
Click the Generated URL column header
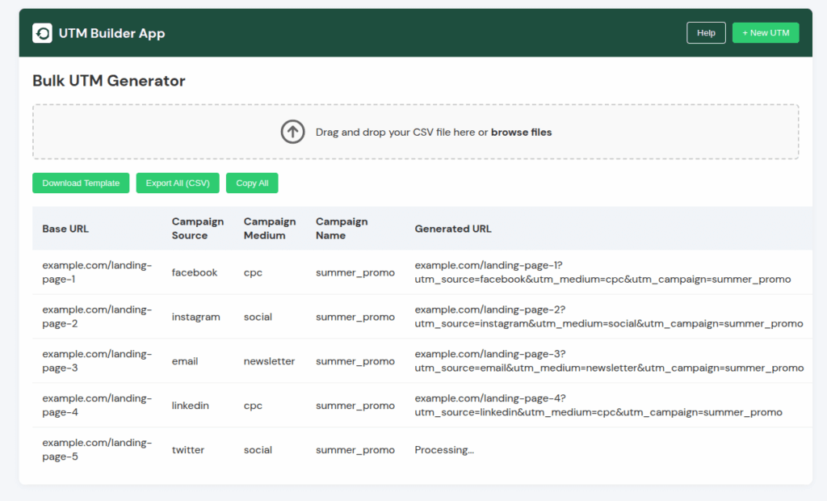tap(452, 229)
